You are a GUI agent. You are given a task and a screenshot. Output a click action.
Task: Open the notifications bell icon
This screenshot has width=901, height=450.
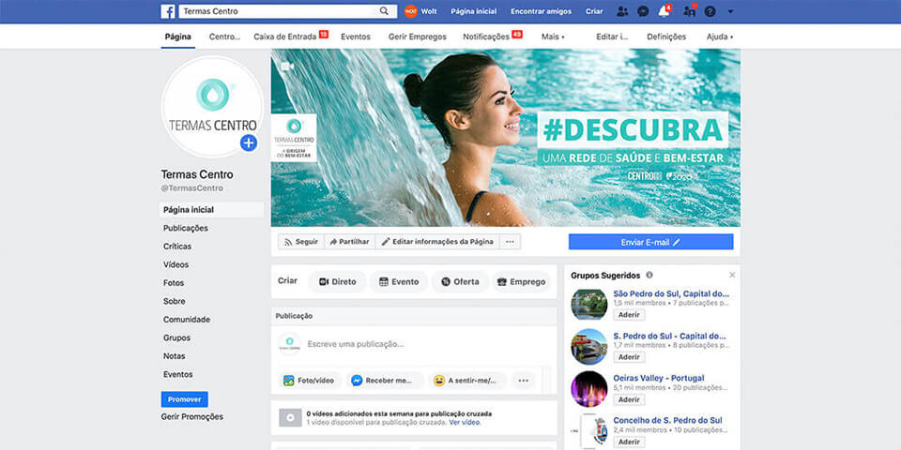click(664, 11)
